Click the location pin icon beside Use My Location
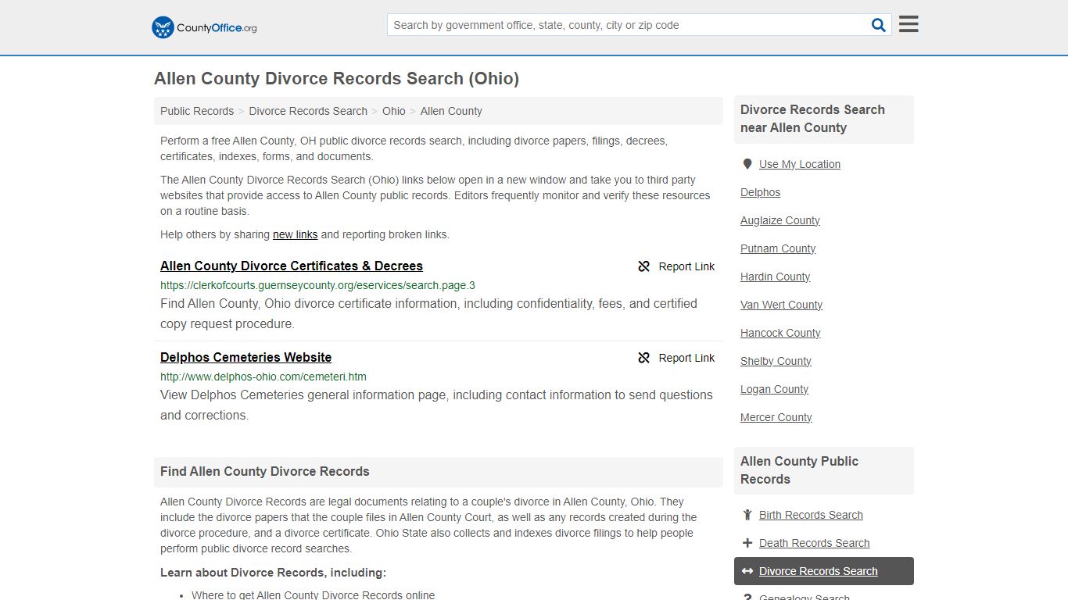The height and width of the screenshot is (600, 1068). [x=747, y=164]
